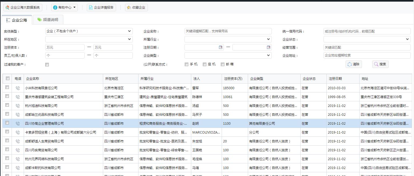Click the 企业名称 search input field
The width and height of the screenshot is (414, 176).
228,31
